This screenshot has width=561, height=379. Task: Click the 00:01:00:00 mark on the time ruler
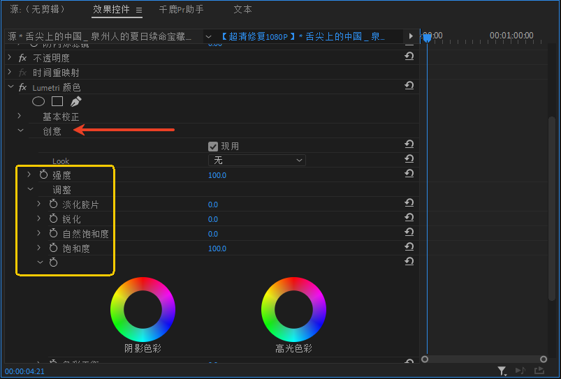[x=511, y=36]
